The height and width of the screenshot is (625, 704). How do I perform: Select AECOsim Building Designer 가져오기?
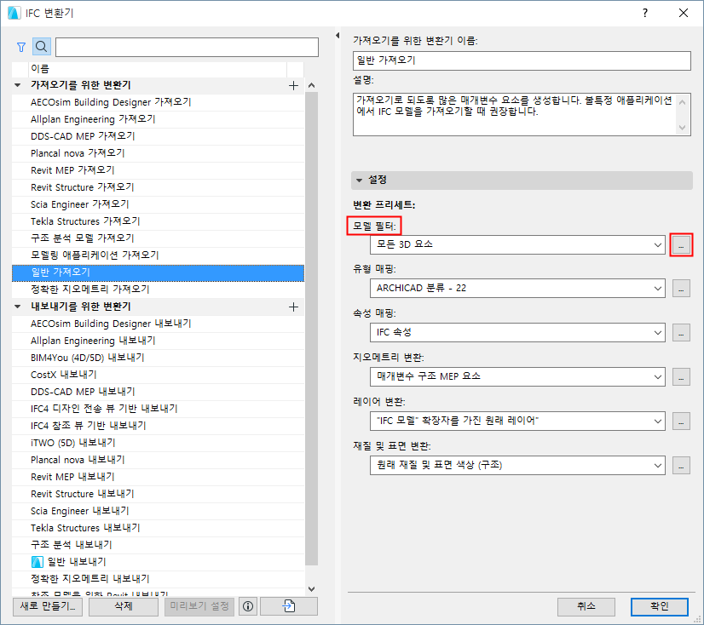click(158, 103)
